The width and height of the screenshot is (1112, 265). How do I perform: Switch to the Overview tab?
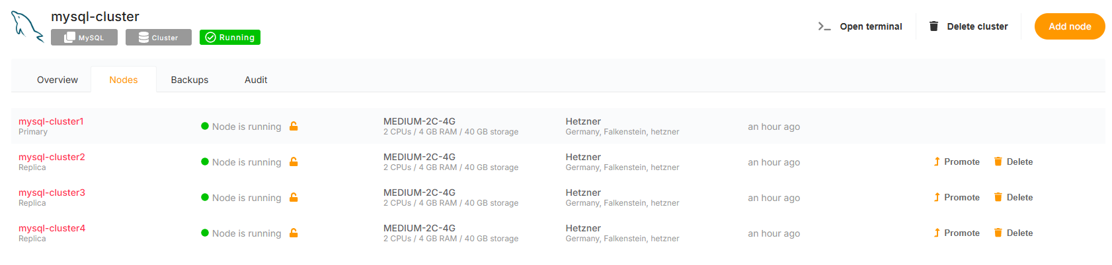(58, 80)
